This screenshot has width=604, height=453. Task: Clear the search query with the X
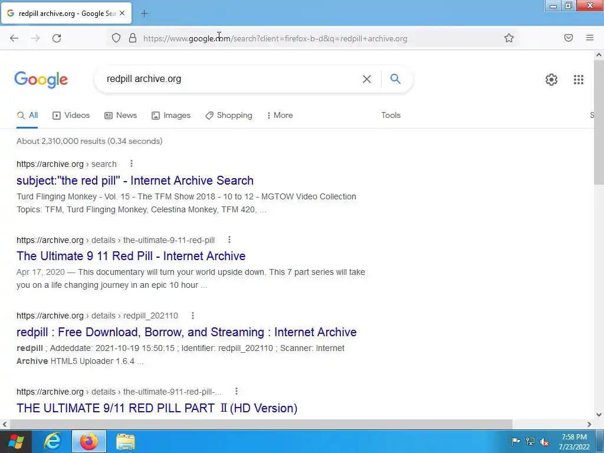367,79
